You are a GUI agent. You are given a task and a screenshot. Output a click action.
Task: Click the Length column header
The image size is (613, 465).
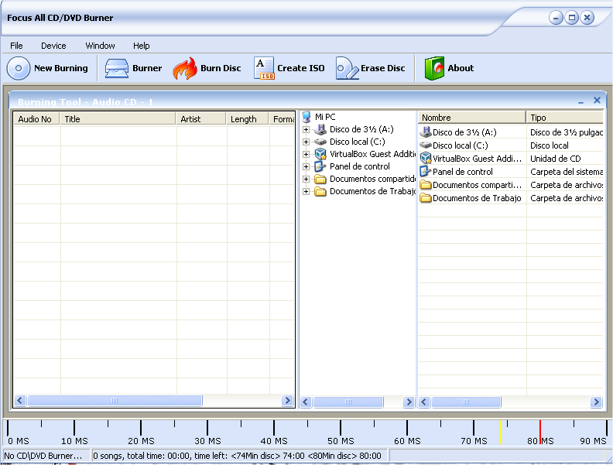tap(247, 119)
